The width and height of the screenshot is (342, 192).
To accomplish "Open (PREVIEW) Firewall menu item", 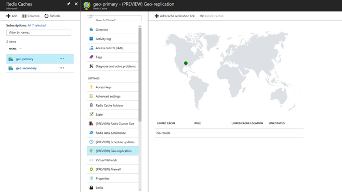I will pos(113,169).
